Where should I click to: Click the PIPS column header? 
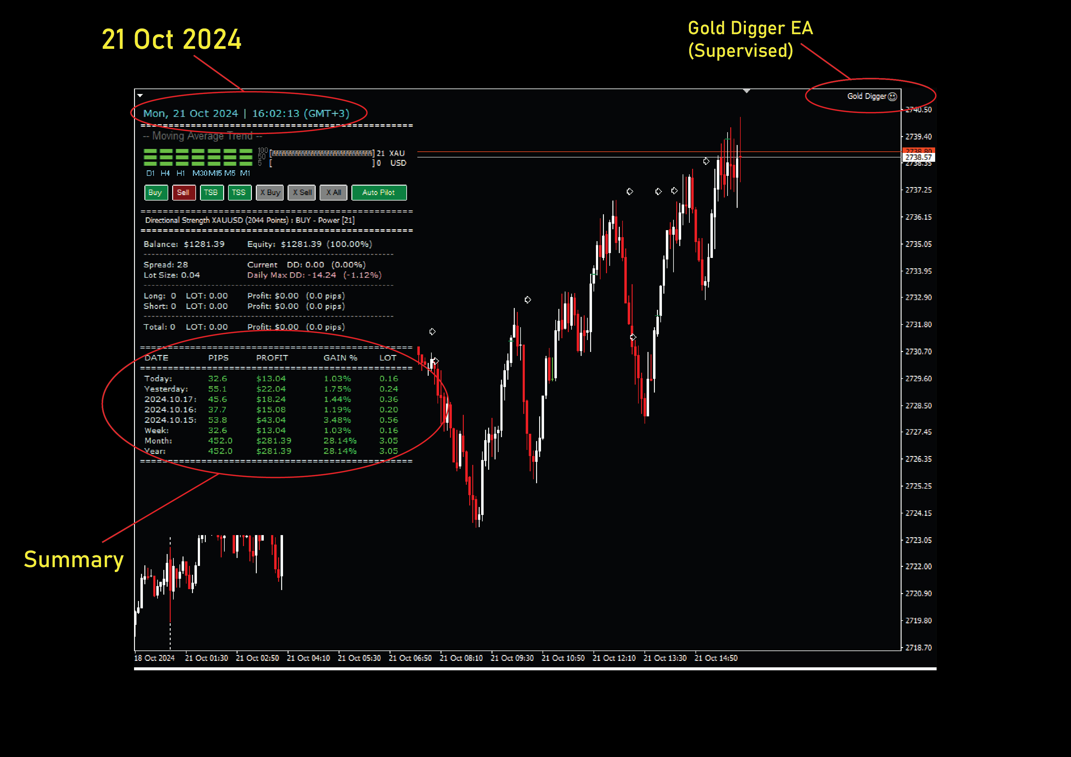(x=218, y=358)
